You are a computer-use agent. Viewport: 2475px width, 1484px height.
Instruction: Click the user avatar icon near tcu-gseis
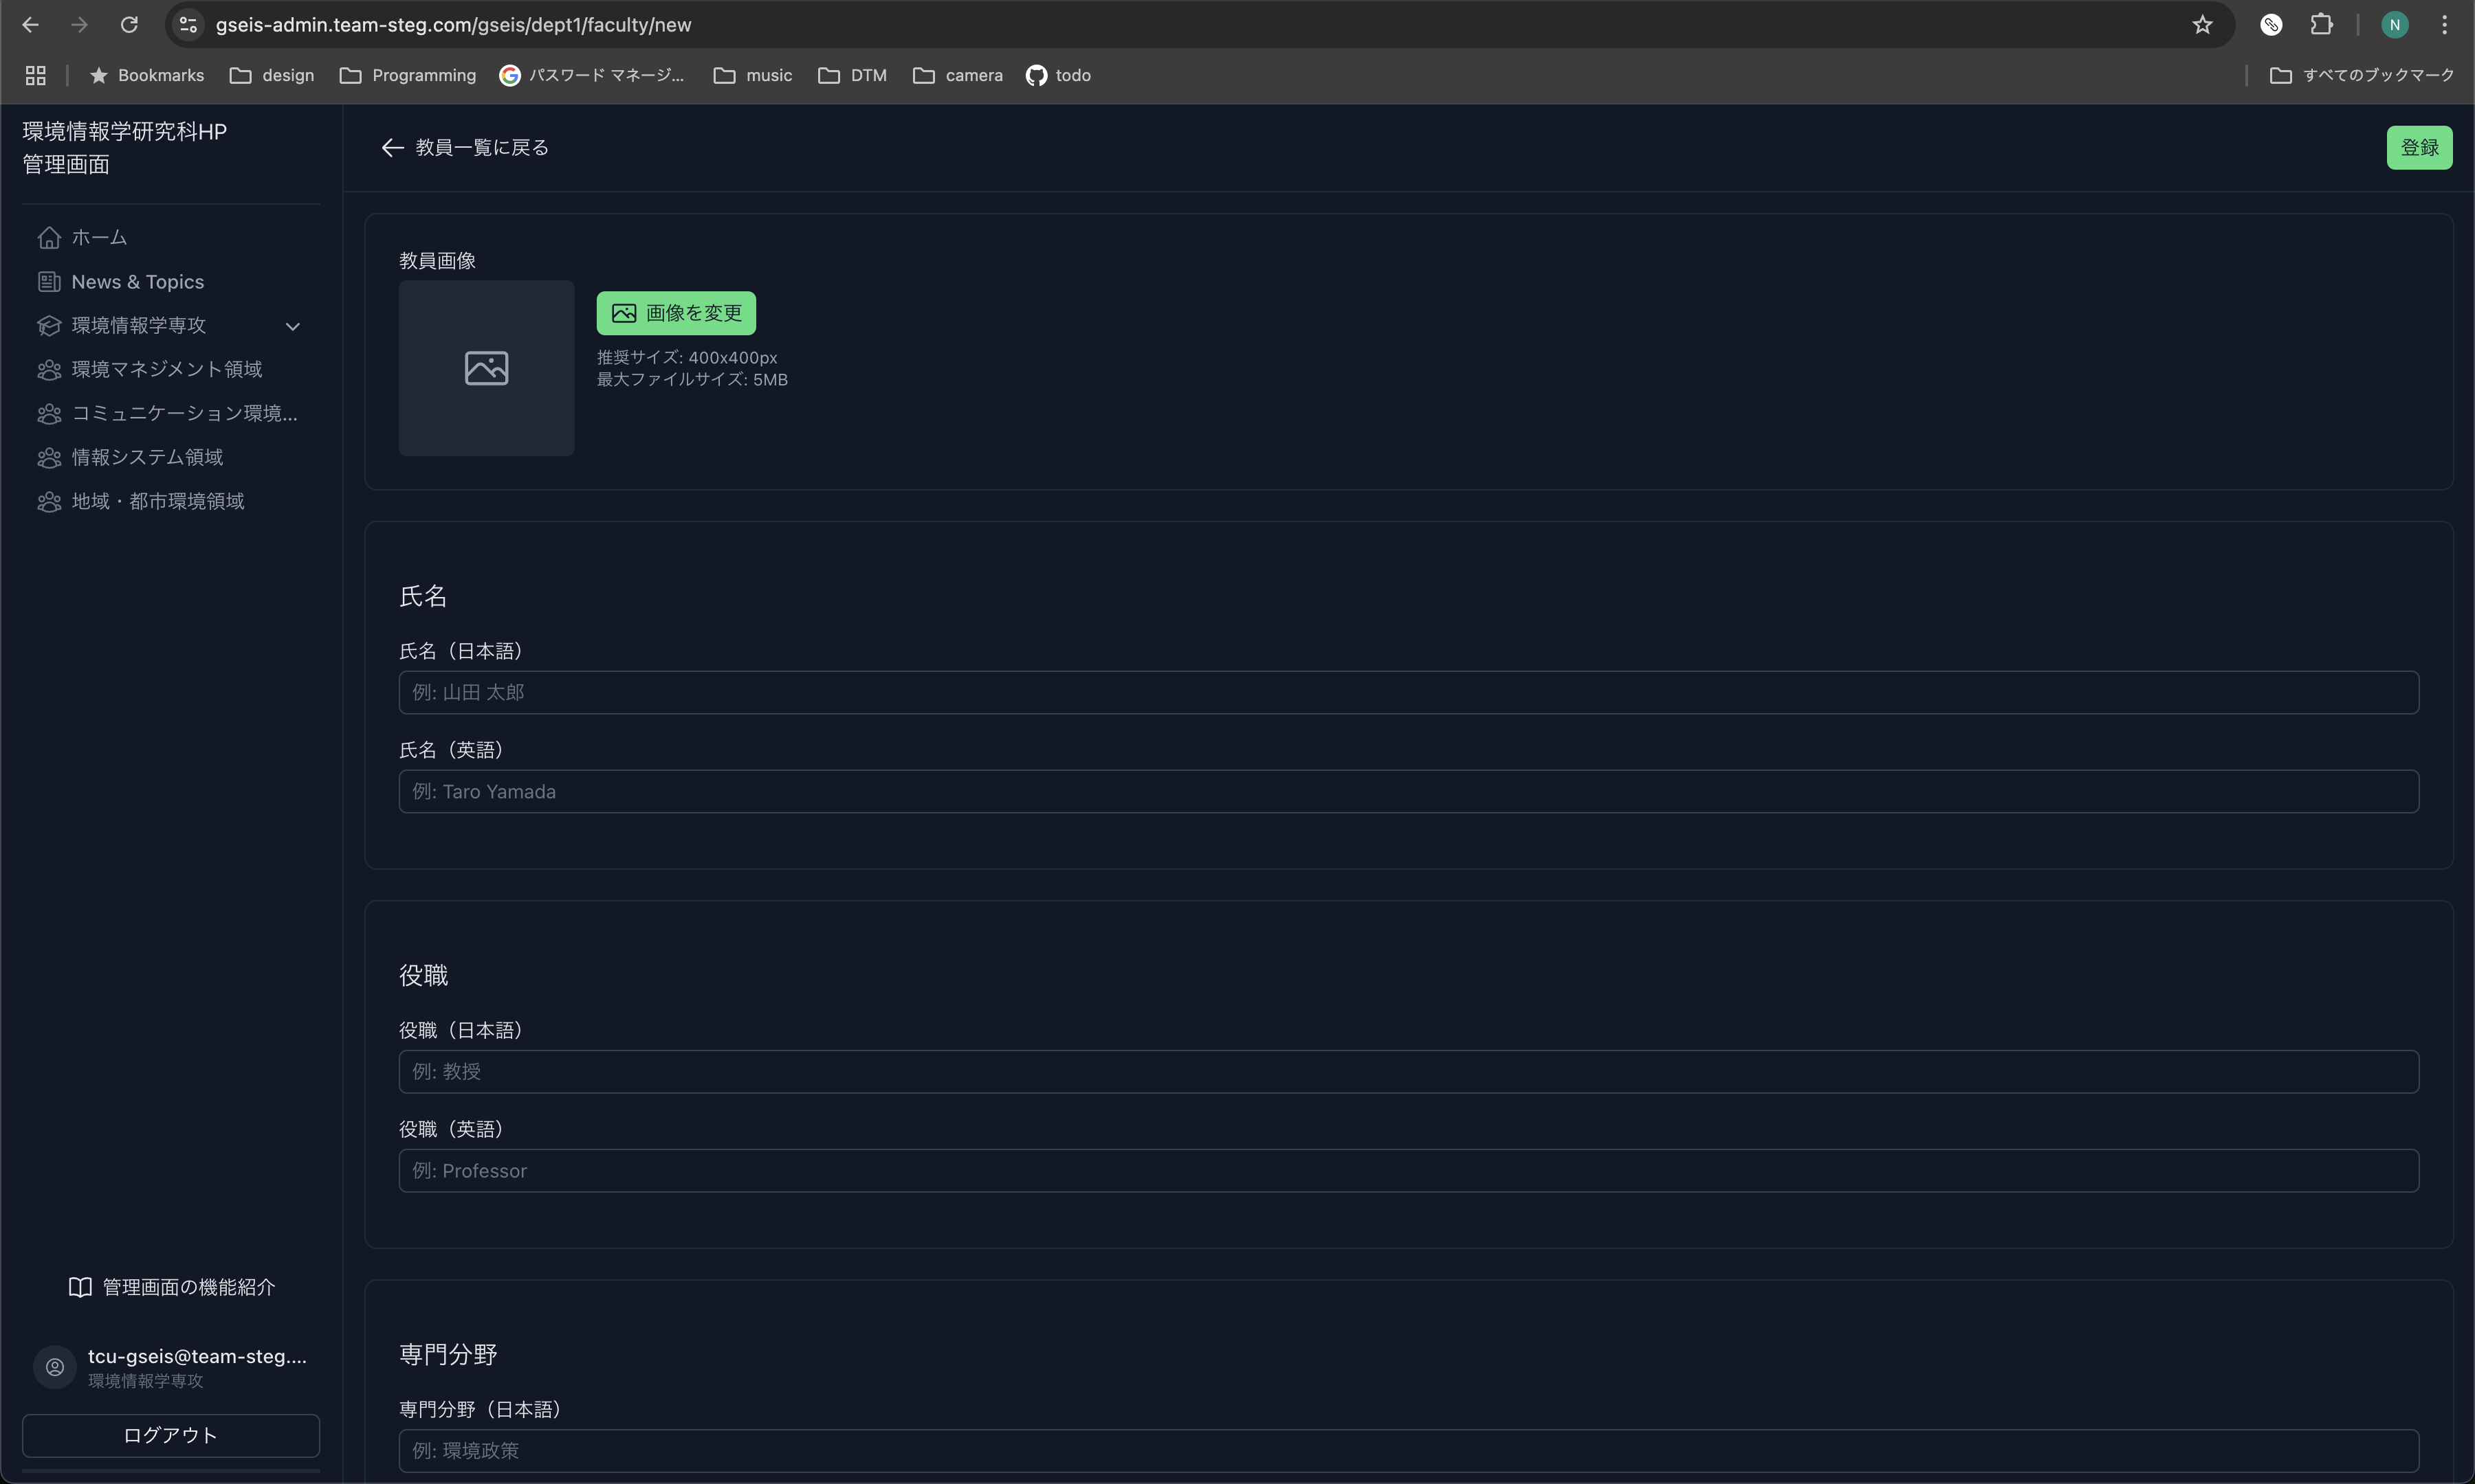[55, 1366]
